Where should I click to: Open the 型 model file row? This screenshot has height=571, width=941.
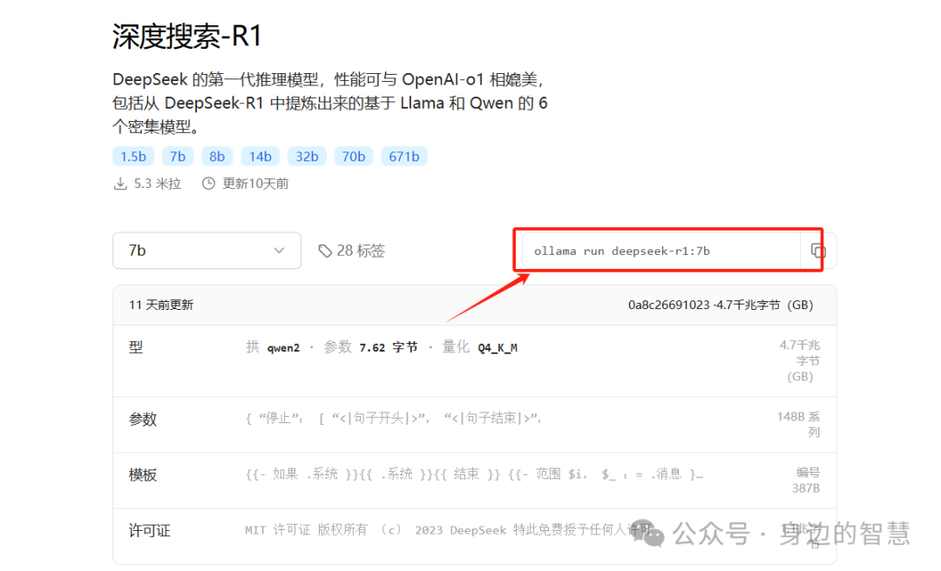475,360
